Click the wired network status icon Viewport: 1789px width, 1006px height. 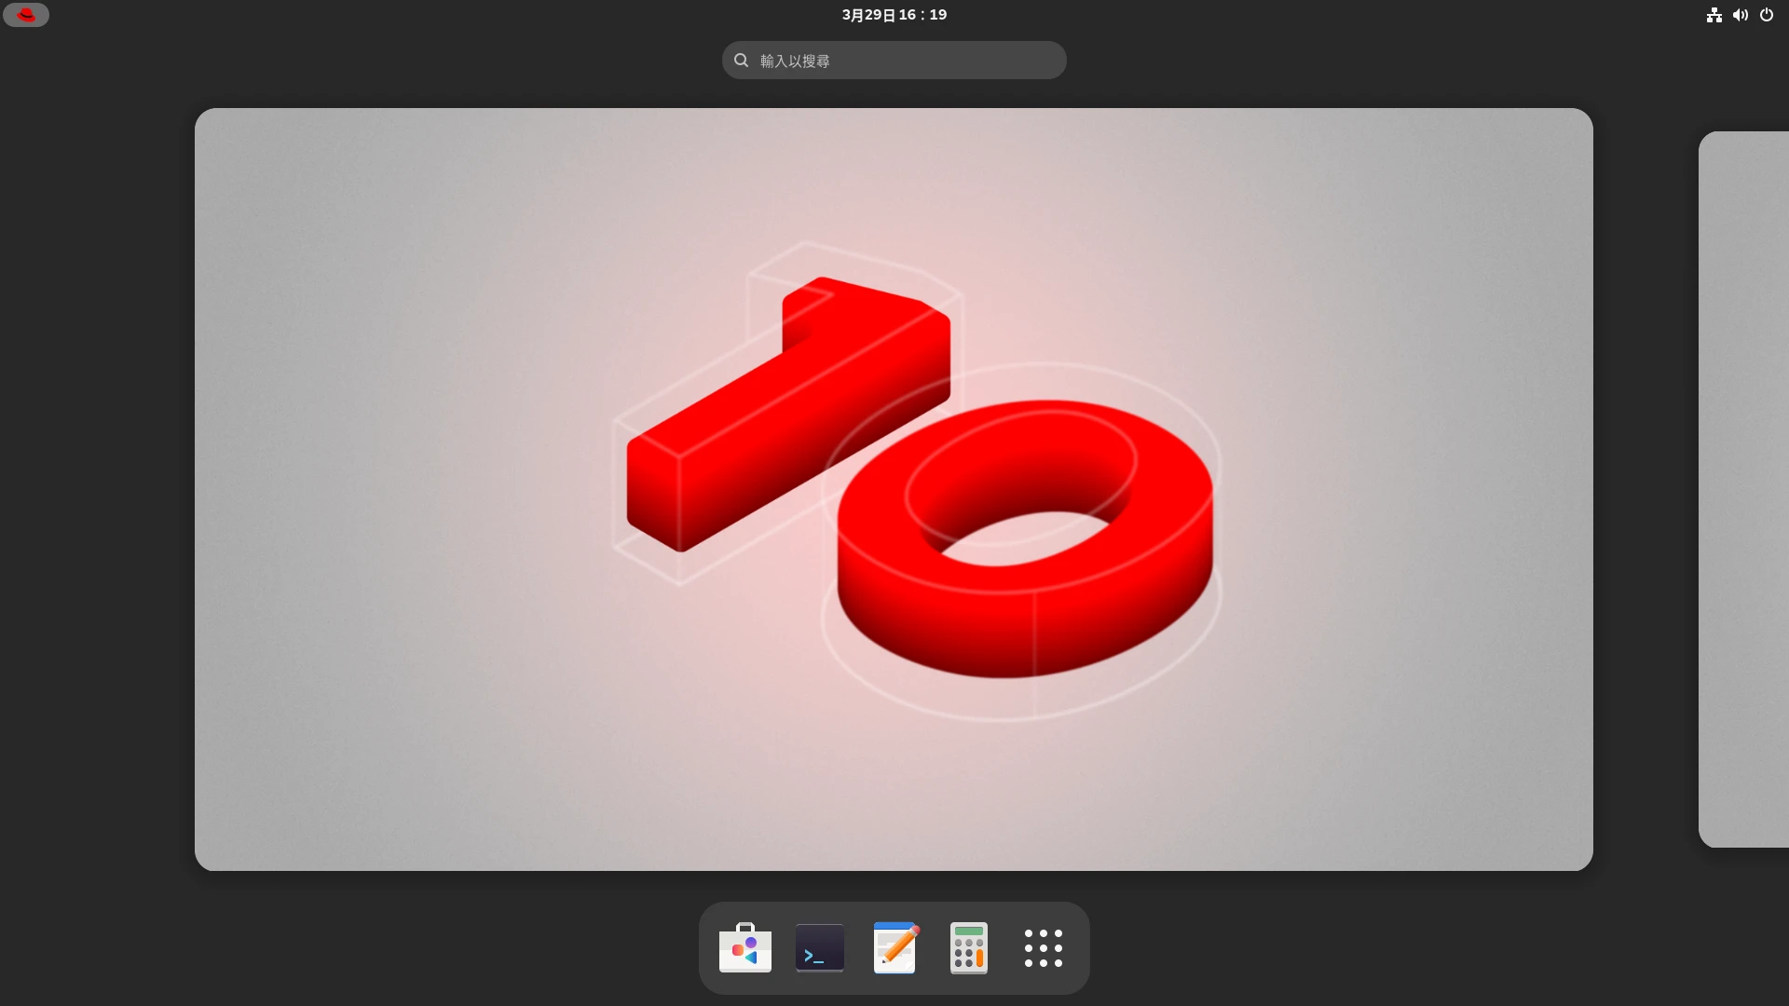pos(1714,15)
